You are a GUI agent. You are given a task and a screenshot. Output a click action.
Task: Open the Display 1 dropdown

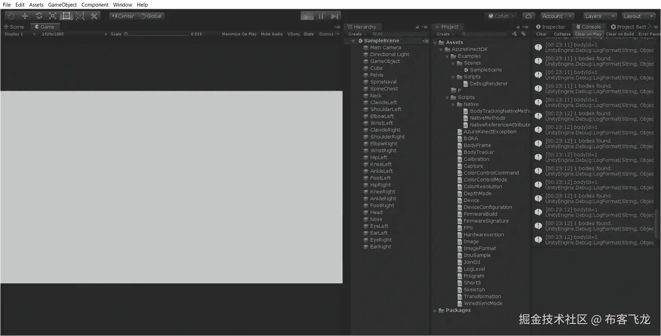pyautogui.click(x=20, y=34)
